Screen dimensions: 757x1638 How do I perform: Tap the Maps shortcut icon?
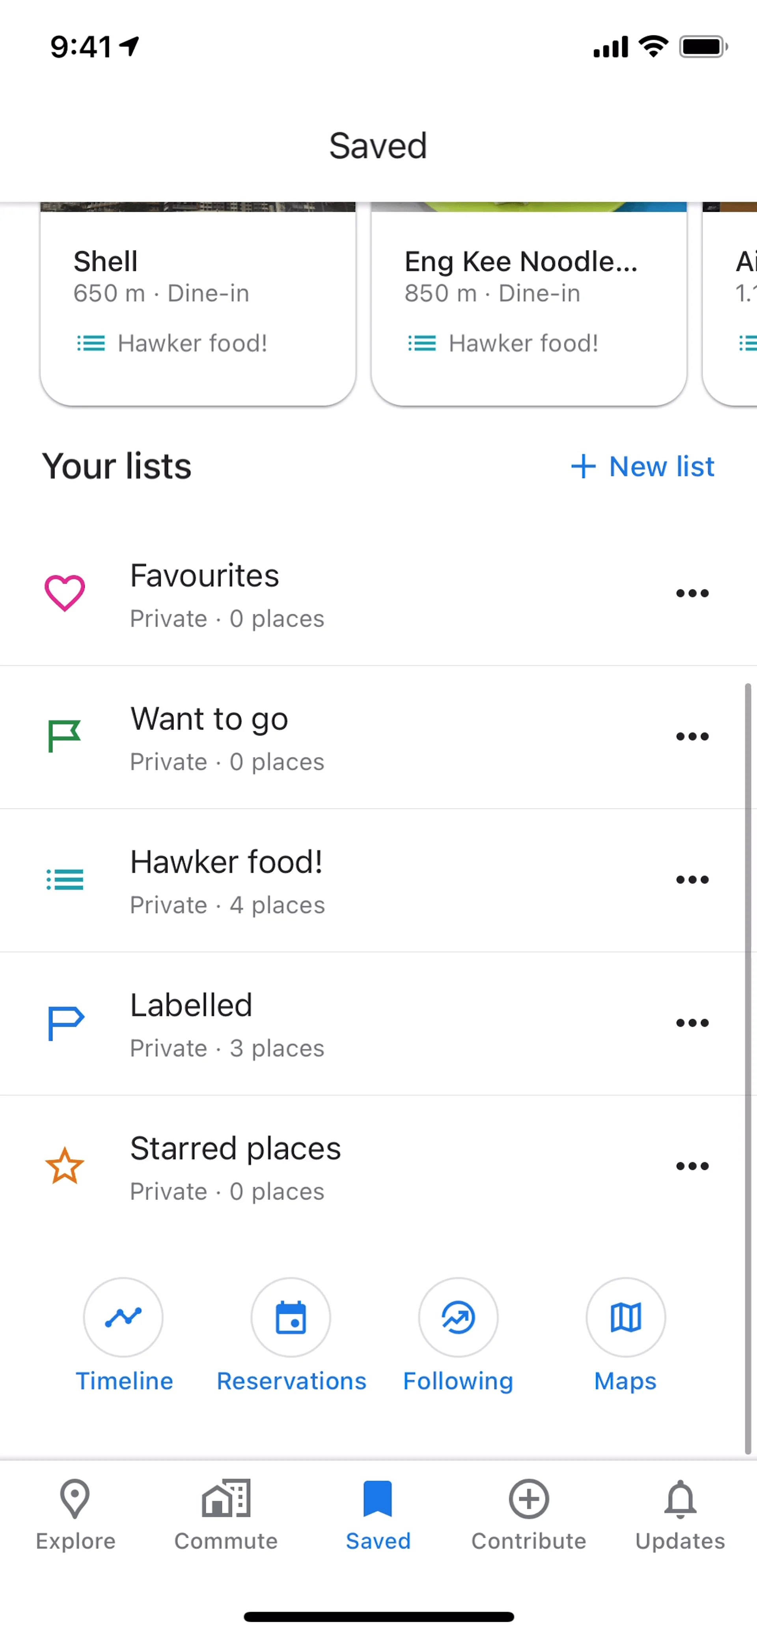pos(625,1317)
